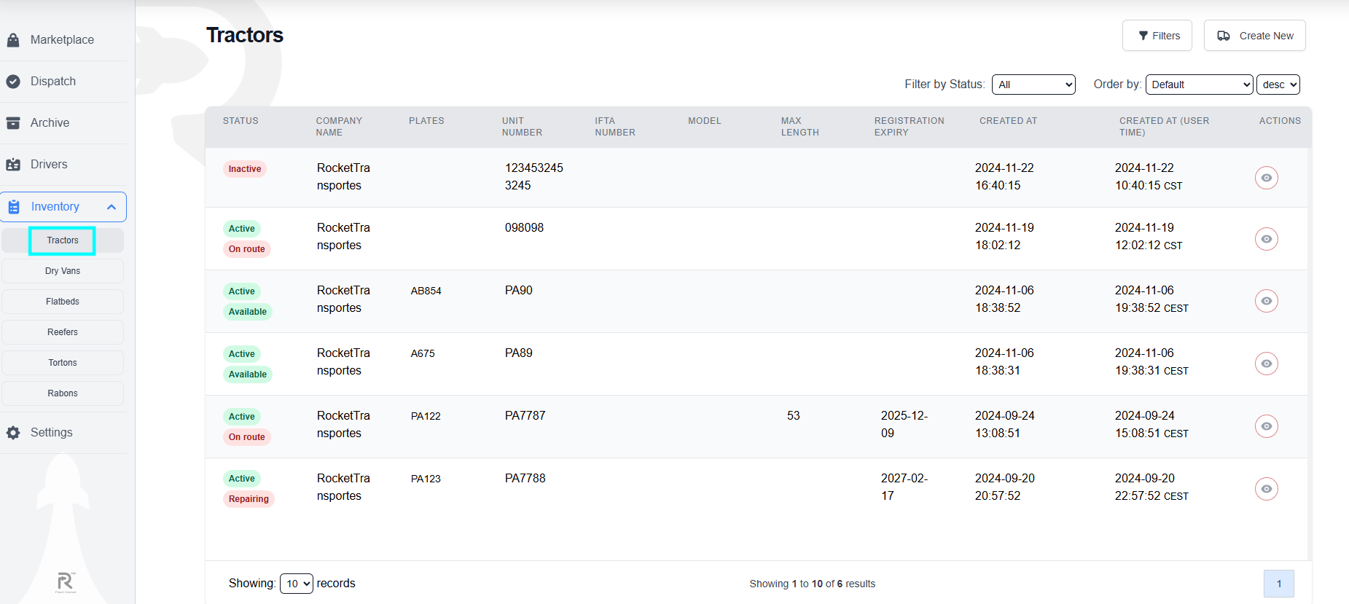This screenshot has height=604, width=1349.
Task: Click the Repairing status badge
Action: 249,499
